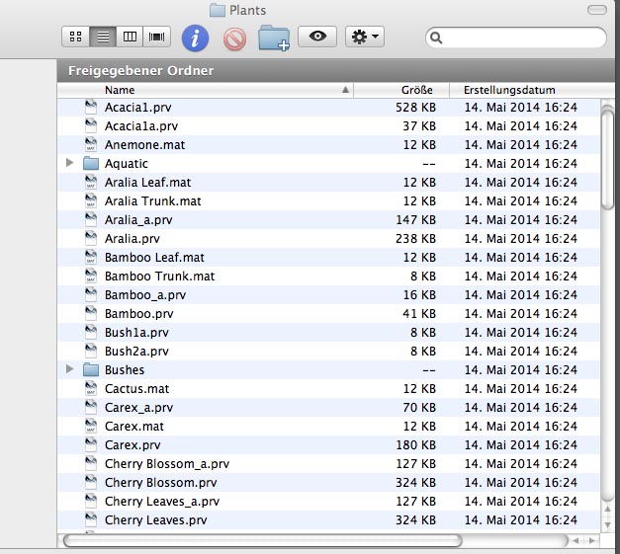Click Cherry Leaves.prv file name
Image resolution: width=620 pixels, height=554 pixels.
click(x=156, y=520)
